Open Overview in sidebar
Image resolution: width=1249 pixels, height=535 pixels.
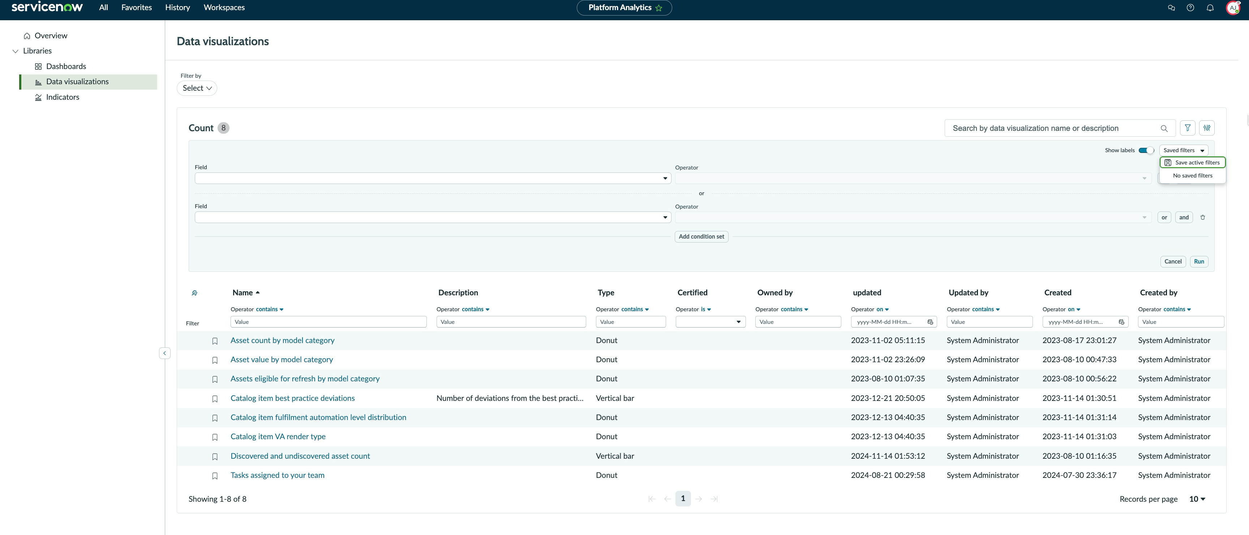tap(51, 36)
